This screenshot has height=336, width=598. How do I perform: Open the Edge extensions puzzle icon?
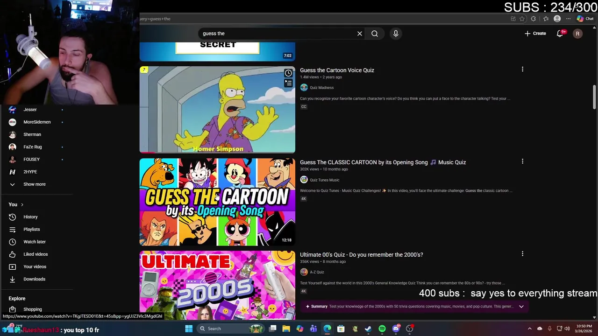(533, 19)
